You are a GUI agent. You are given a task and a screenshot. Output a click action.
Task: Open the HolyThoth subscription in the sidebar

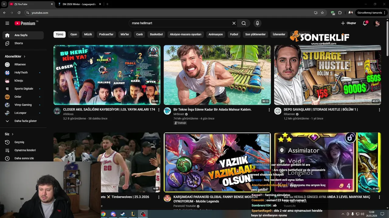point(23,73)
